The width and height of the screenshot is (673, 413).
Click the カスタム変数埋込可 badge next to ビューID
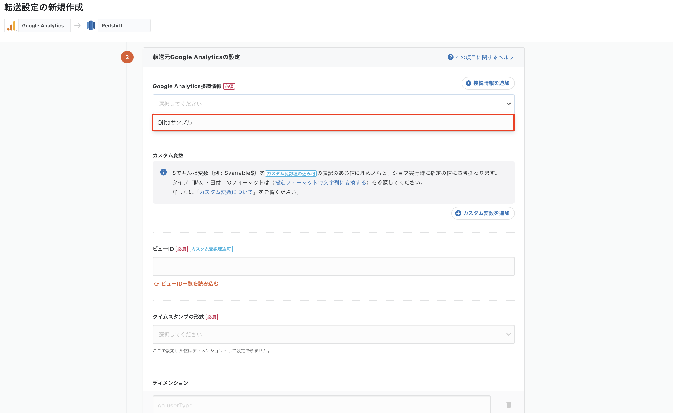211,249
